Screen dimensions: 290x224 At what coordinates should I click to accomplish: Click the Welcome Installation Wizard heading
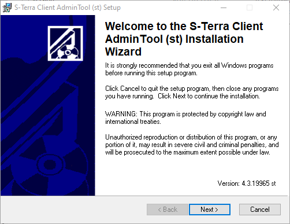[x=184, y=39]
